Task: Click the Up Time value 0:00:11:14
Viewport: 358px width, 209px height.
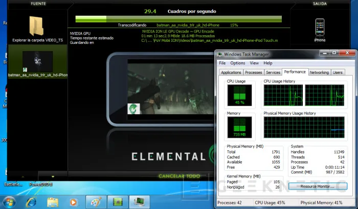Action: [334, 167]
